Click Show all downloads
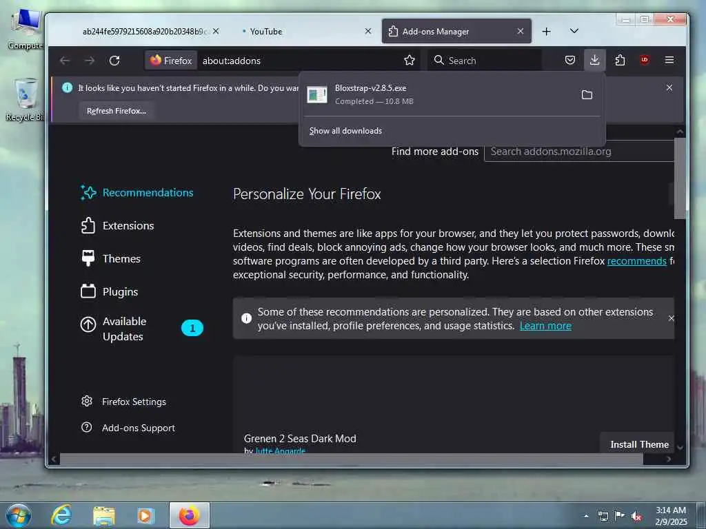Screen dimensions: 706x529 pyautogui.click(x=345, y=131)
